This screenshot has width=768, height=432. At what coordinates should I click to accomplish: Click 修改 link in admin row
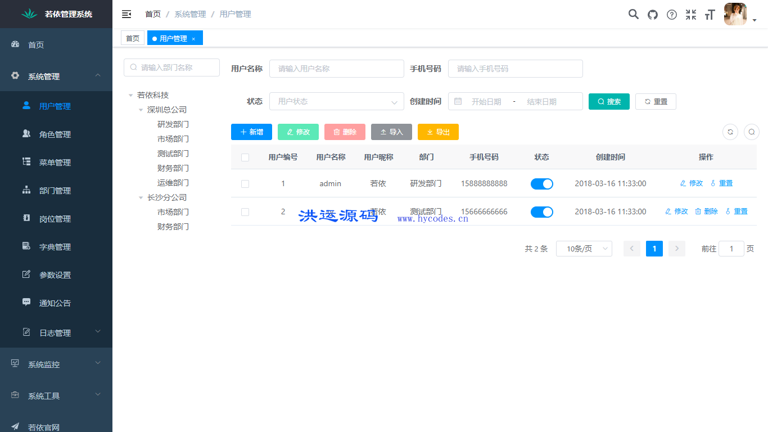(x=692, y=183)
